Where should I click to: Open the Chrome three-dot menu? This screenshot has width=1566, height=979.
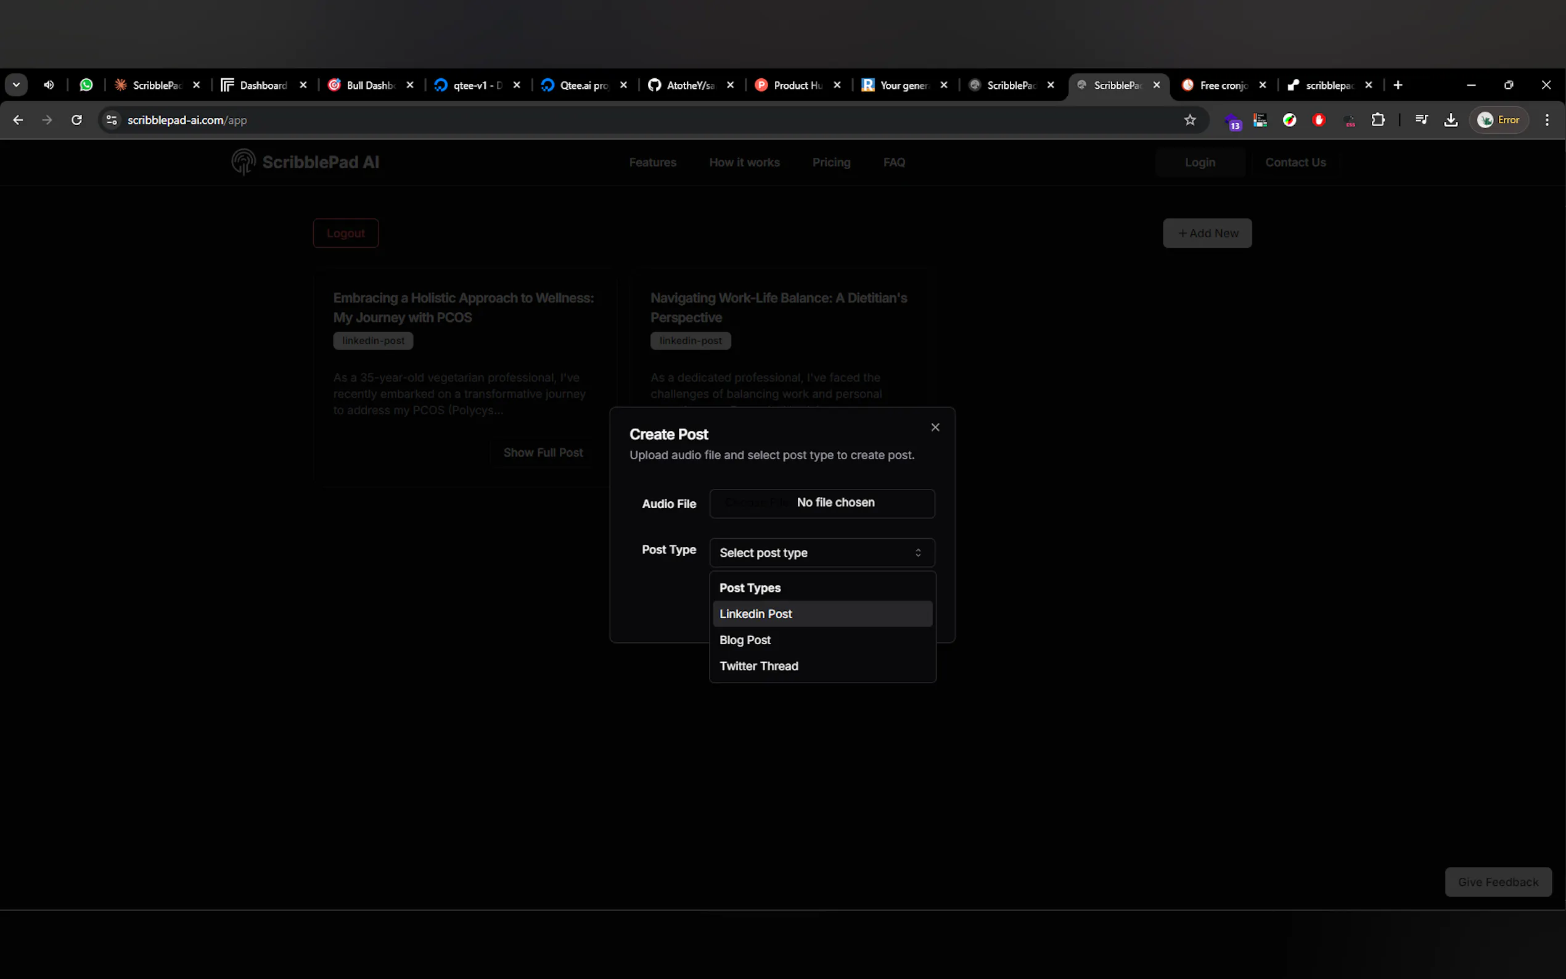(1546, 120)
